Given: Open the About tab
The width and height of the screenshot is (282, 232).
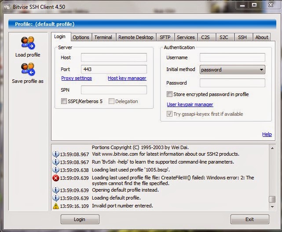Looking at the screenshot, I should 262,37.
